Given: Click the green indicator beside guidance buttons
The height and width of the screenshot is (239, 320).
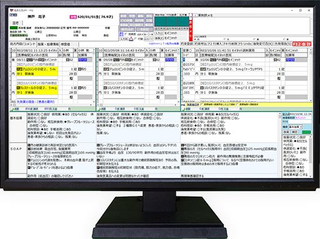Looking at the screenshot, I should [306, 132].
